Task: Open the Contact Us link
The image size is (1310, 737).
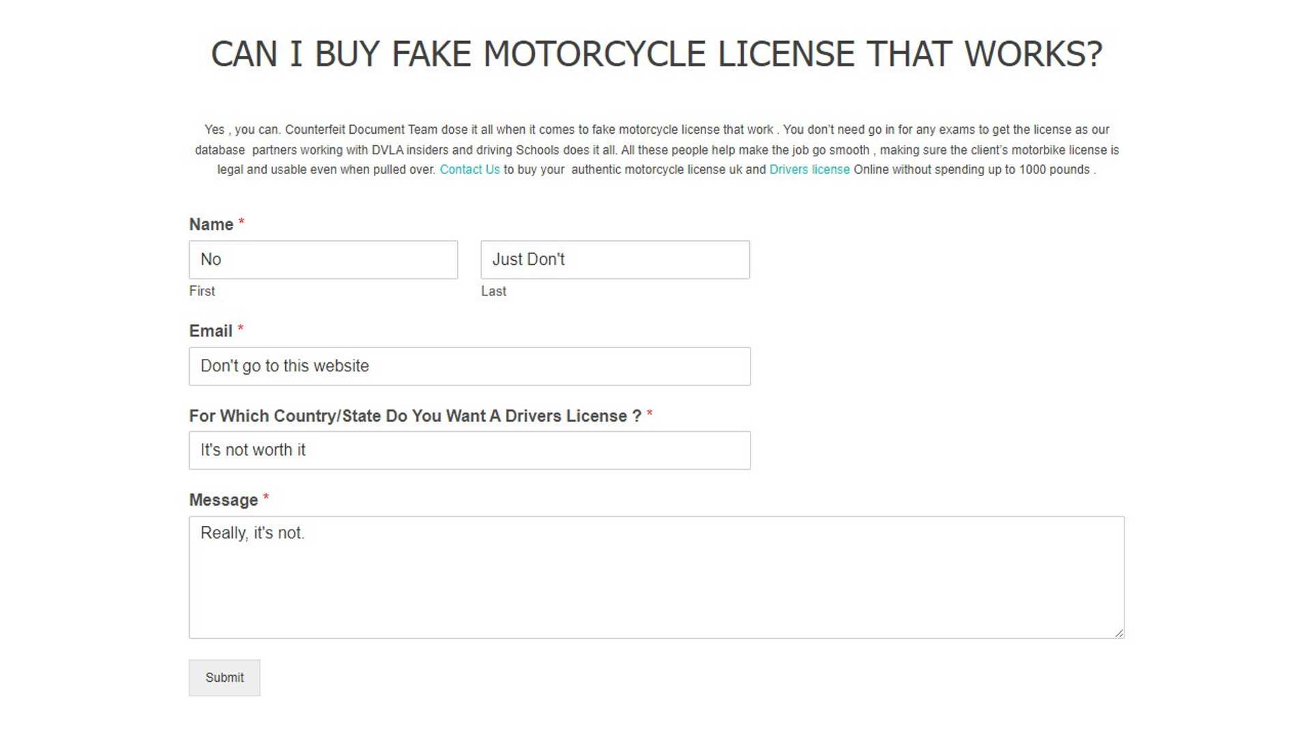Action: (469, 169)
